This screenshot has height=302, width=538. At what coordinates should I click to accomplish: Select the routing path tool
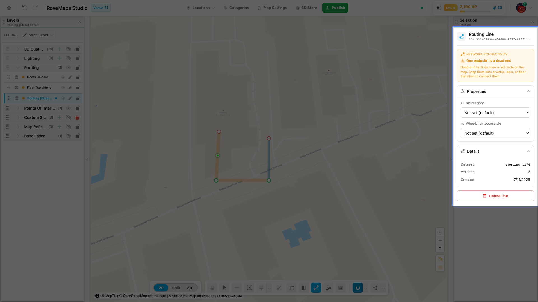coord(316,288)
